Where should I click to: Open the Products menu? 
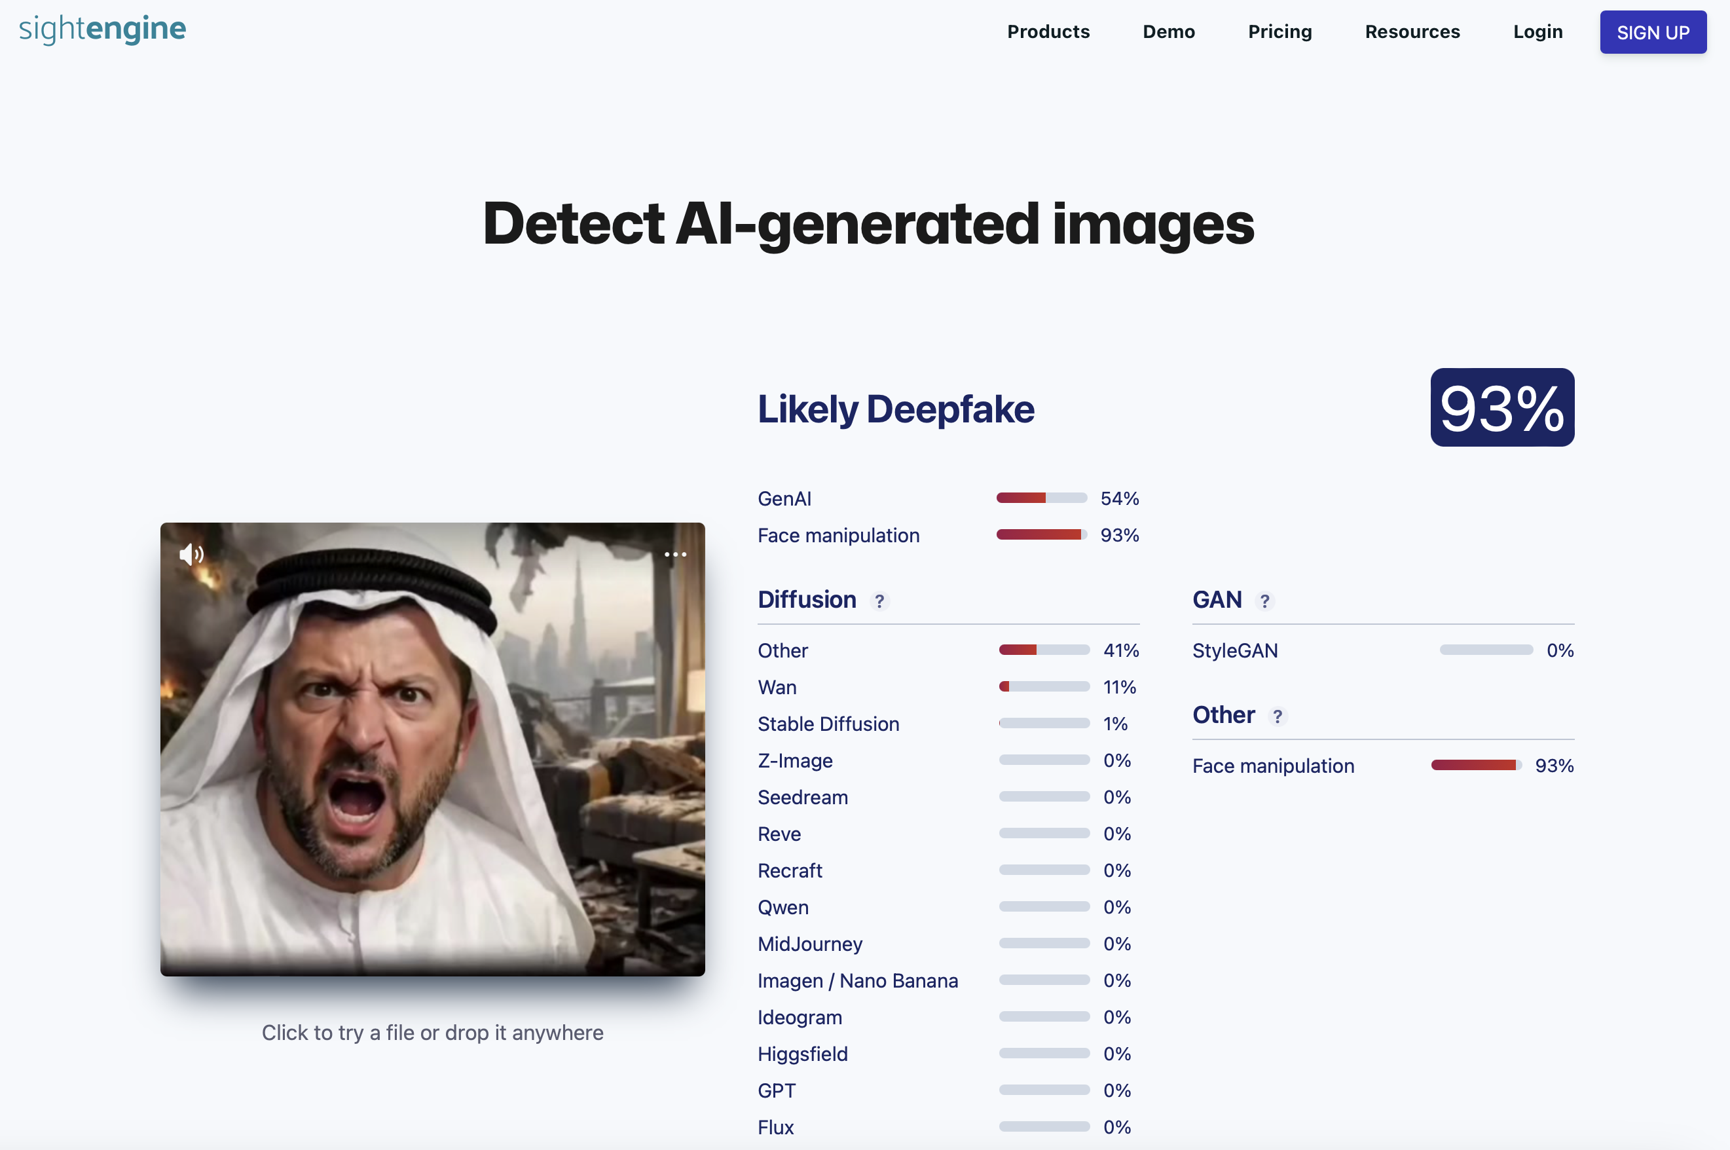1048,31
